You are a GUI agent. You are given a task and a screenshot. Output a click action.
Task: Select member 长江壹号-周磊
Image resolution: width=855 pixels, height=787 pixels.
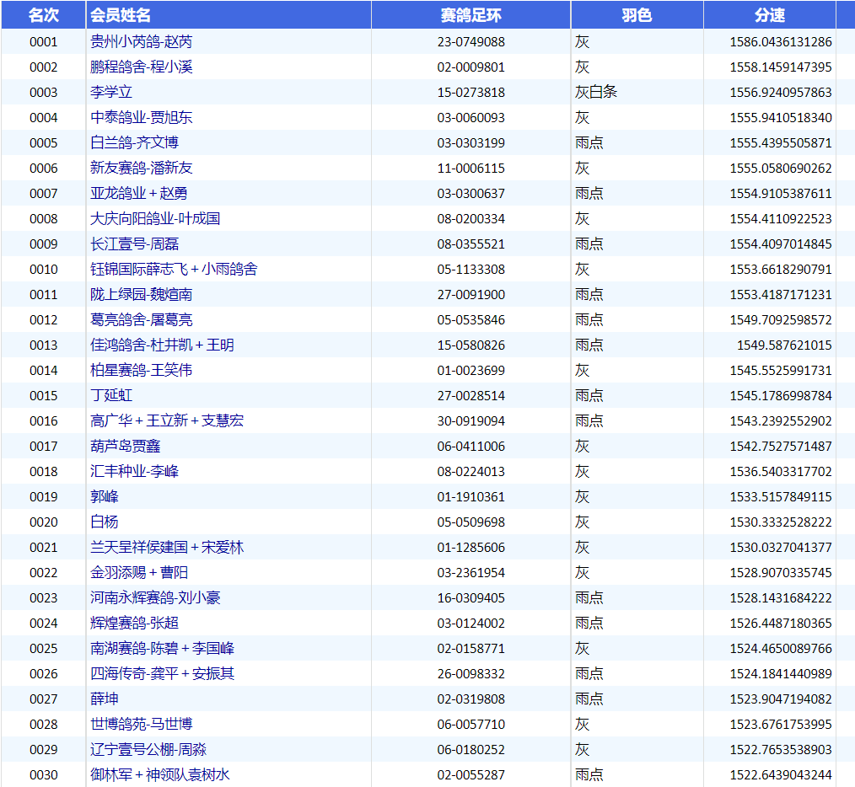pyautogui.click(x=134, y=244)
